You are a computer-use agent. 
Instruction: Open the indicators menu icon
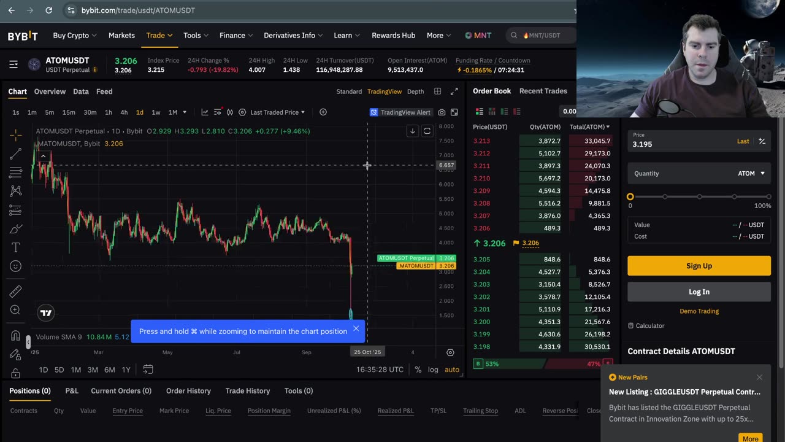[217, 112]
